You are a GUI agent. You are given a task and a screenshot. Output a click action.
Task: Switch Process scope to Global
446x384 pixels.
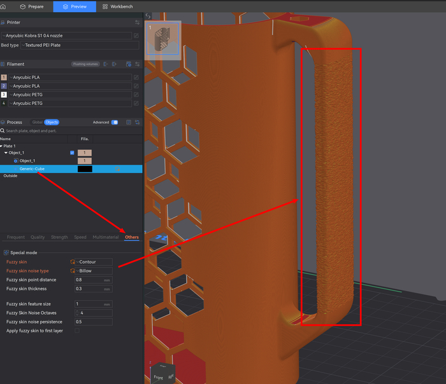[37, 122]
